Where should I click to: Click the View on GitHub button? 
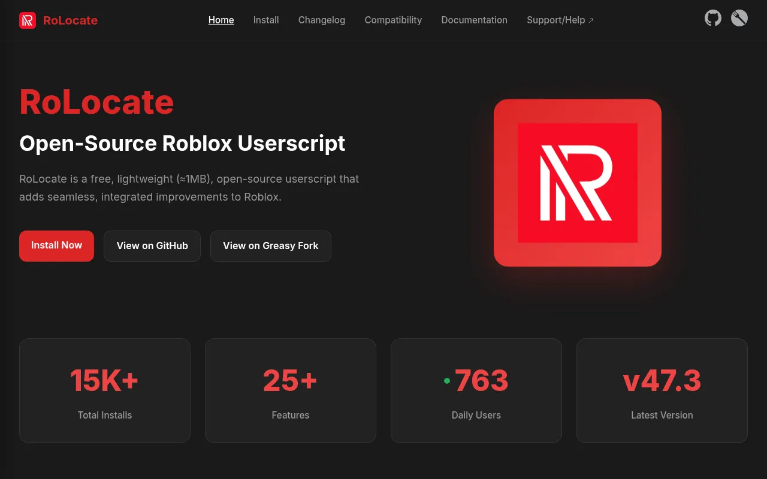point(152,246)
